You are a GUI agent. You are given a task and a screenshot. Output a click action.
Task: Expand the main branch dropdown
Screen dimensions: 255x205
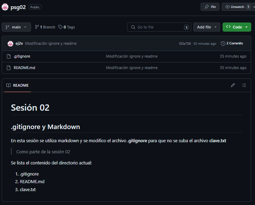(x=16, y=27)
